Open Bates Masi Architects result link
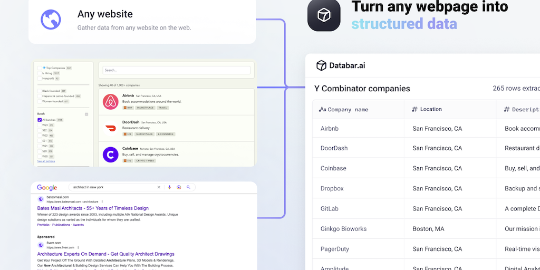540x270 pixels. click(93, 208)
